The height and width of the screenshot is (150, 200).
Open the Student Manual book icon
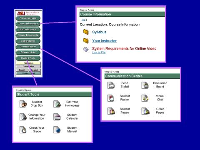tap(57, 130)
